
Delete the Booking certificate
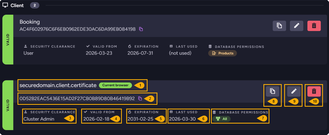point(314,26)
